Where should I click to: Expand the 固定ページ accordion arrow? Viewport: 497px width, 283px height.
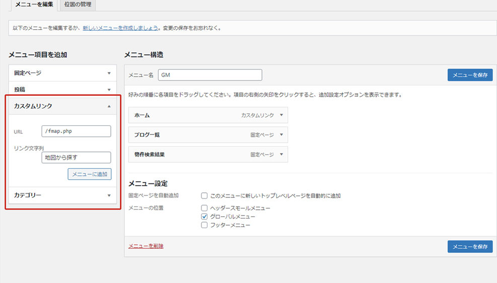pos(109,73)
